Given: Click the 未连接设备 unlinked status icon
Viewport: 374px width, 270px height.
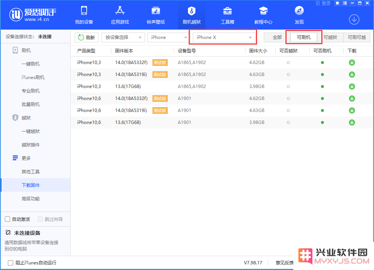Looking at the screenshot, I should pyautogui.click(x=8, y=233).
